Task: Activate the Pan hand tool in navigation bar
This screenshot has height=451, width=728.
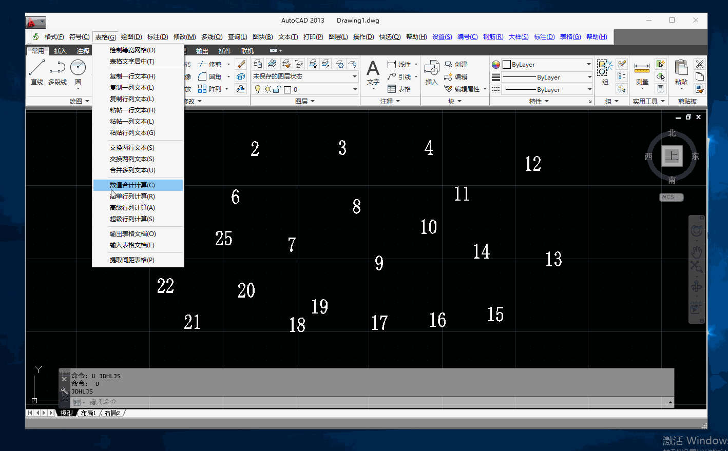Action: click(x=696, y=252)
